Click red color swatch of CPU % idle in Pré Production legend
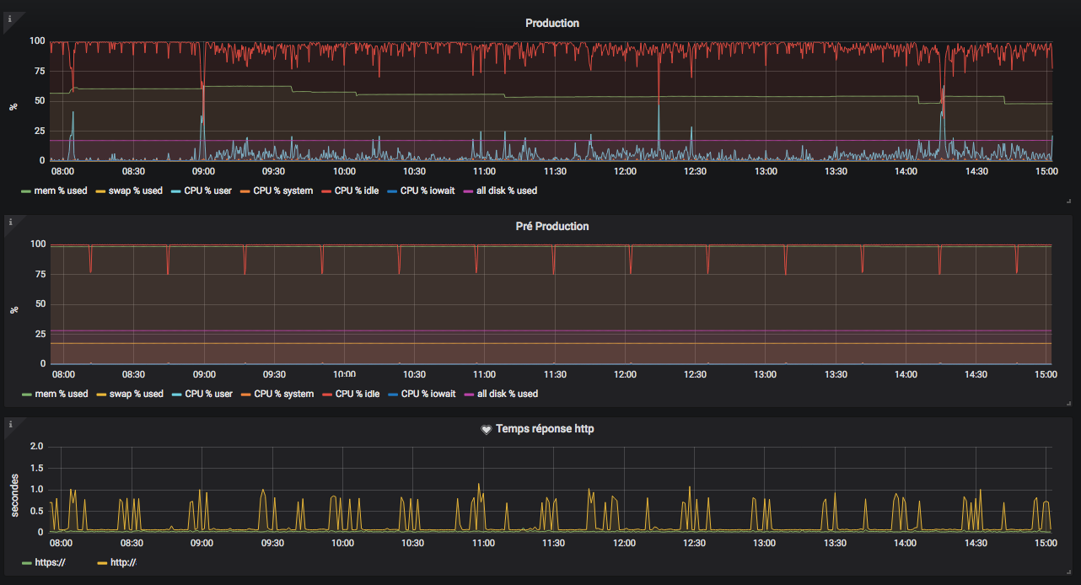 point(327,394)
